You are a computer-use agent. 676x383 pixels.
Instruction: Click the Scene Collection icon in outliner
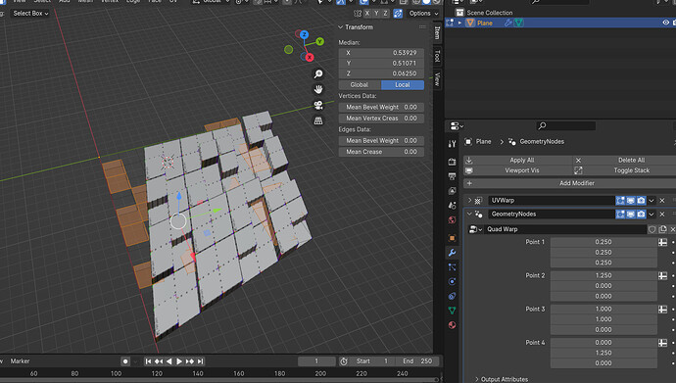click(459, 13)
